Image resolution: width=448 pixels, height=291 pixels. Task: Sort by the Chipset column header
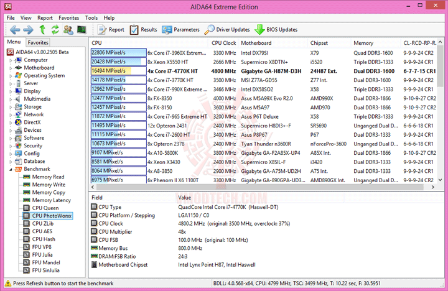point(329,43)
